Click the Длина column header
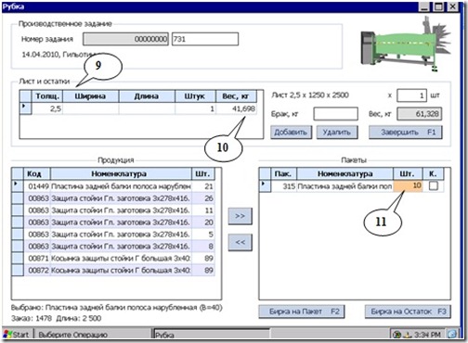 [x=147, y=96]
